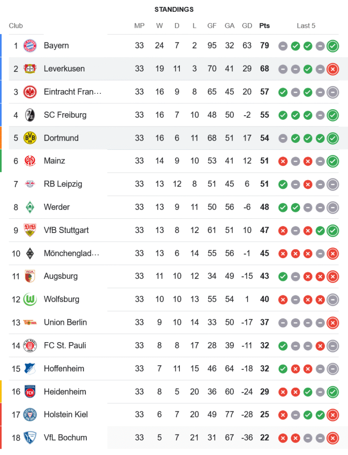Select the Eintracht Frankfurt eagle crest
348x455 pixels.
pyautogui.click(x=30, y=92)
